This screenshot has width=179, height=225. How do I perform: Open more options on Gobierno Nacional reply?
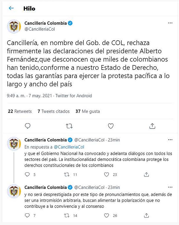tap(170, 140)
